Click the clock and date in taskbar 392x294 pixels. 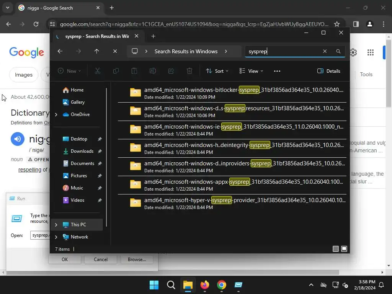coord(365,285)
